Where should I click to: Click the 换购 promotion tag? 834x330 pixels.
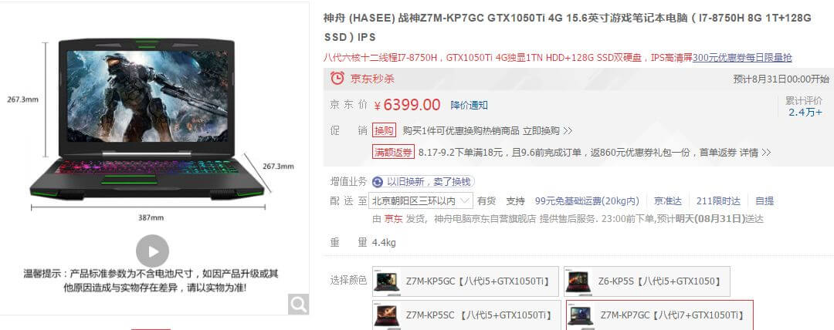[x=385, y=131]
